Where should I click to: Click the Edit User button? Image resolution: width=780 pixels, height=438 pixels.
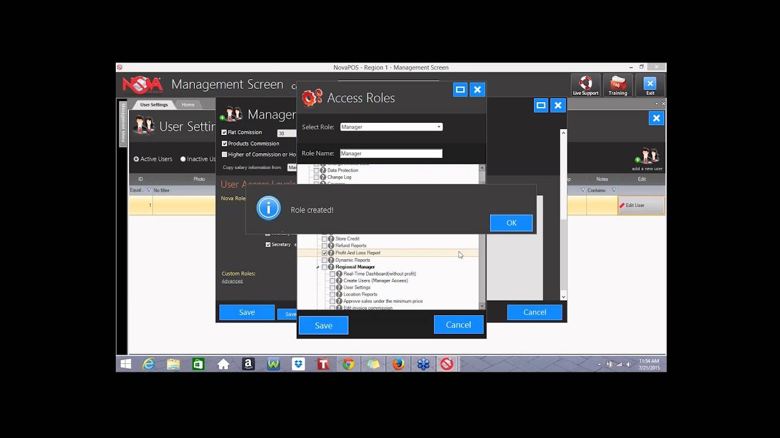point(641,206)
